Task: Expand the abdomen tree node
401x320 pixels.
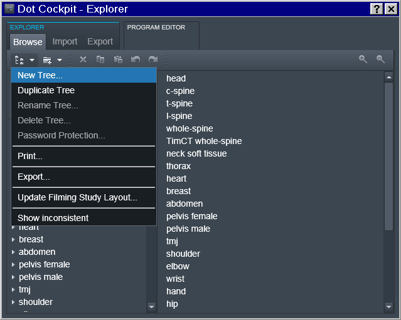Action: 13,252
